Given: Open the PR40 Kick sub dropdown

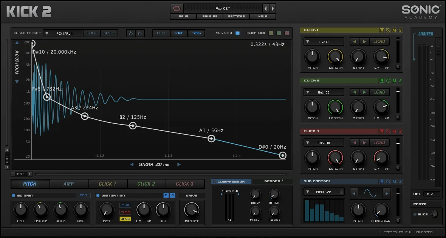Looking at the screenshot, I should click(x=324, y=192).
